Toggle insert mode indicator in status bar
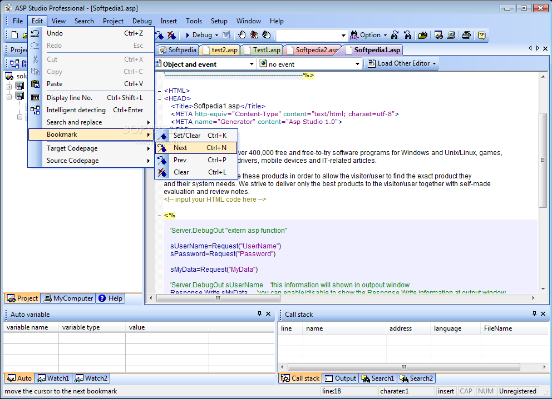The width and height of the screenshot is (552, 399). 446,391
